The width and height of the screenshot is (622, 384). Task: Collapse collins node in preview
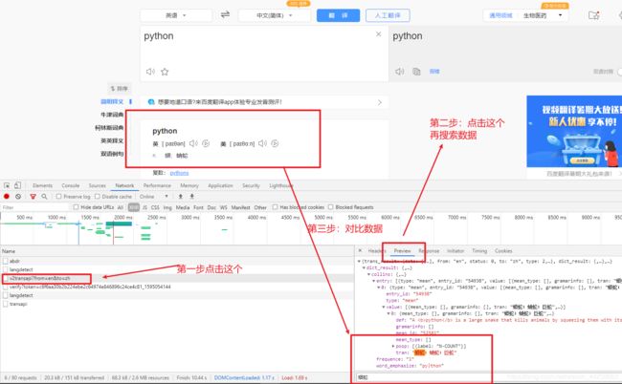(368, 274)
